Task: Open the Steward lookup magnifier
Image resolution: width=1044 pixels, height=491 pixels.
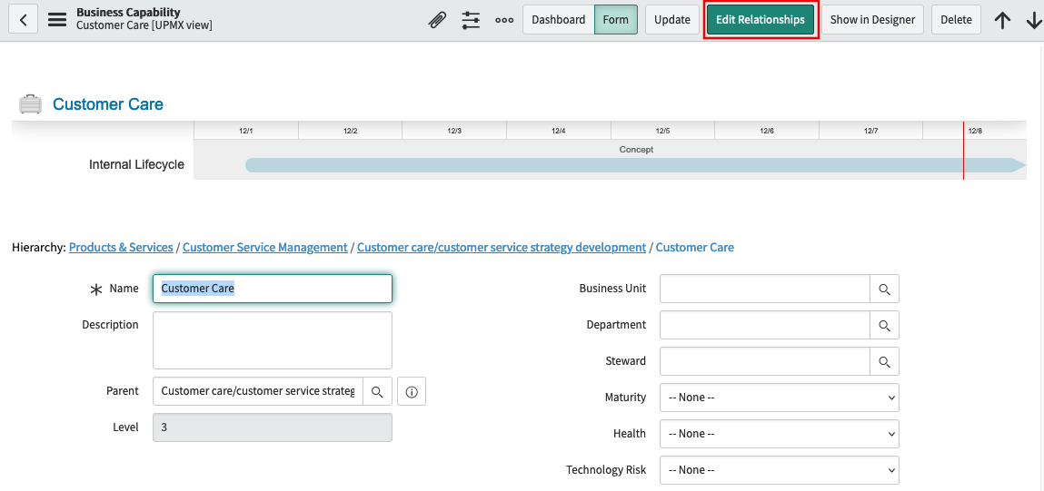Action: (884, 361)
